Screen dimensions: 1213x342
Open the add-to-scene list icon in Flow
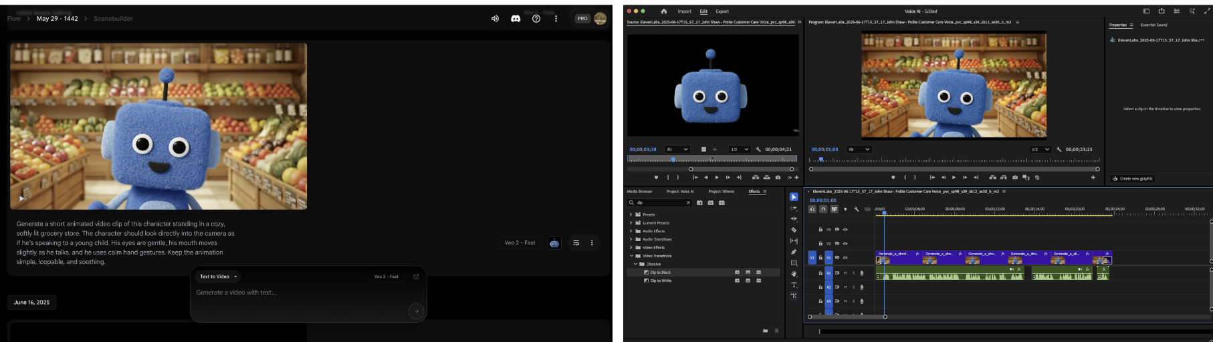576,243
